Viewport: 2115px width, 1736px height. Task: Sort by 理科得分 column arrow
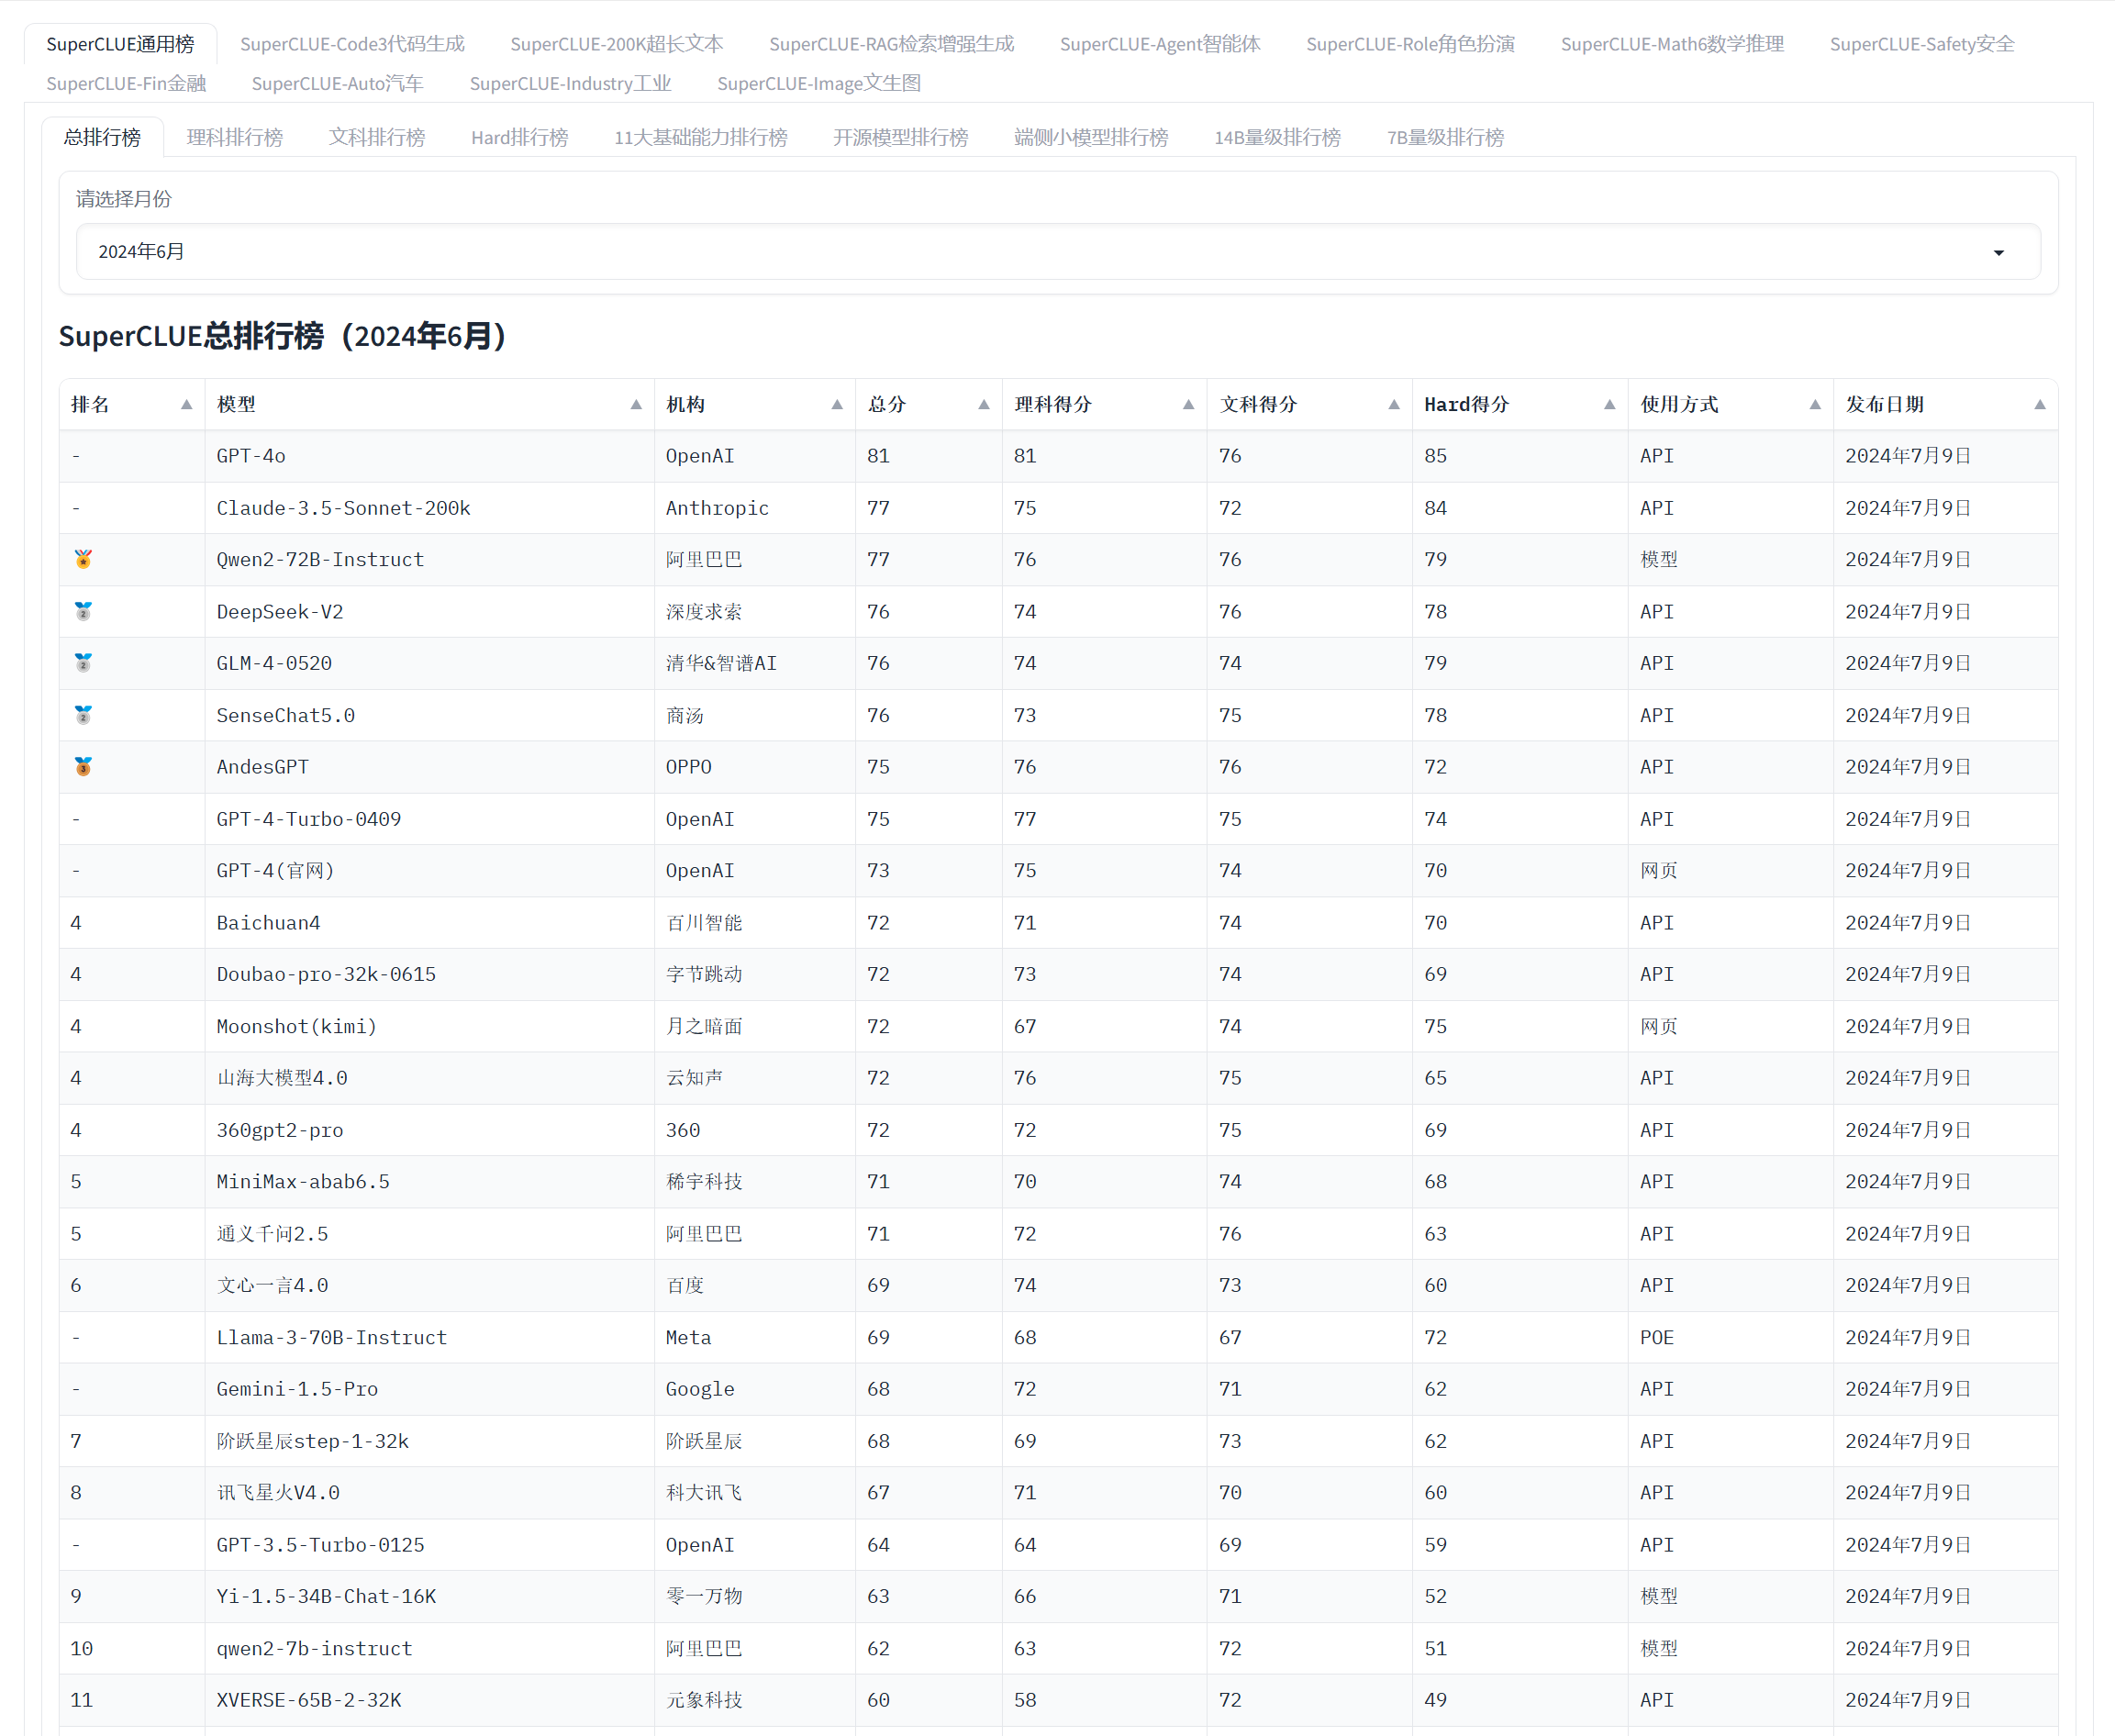pos(1188,404)
